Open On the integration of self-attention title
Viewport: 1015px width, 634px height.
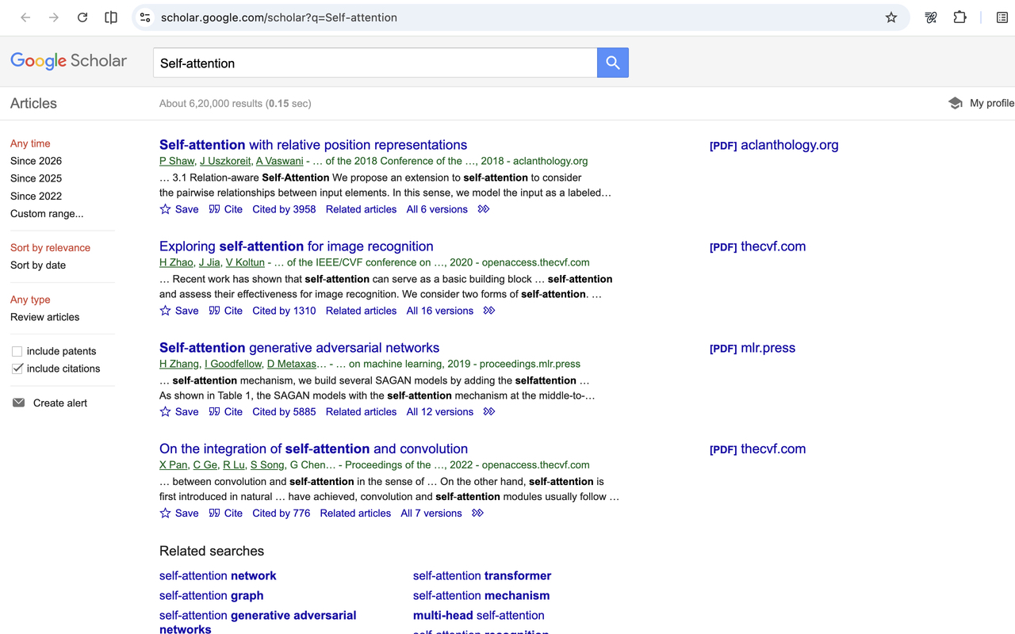tap(313, 449)
